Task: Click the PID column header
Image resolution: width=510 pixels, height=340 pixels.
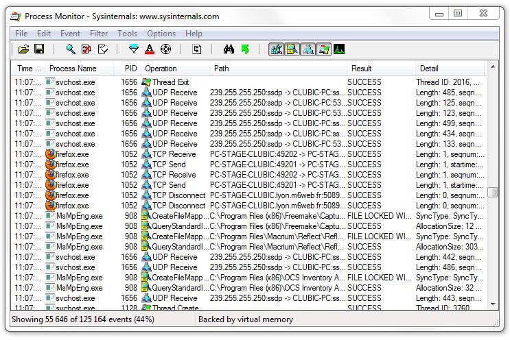Action: [127, 69]
